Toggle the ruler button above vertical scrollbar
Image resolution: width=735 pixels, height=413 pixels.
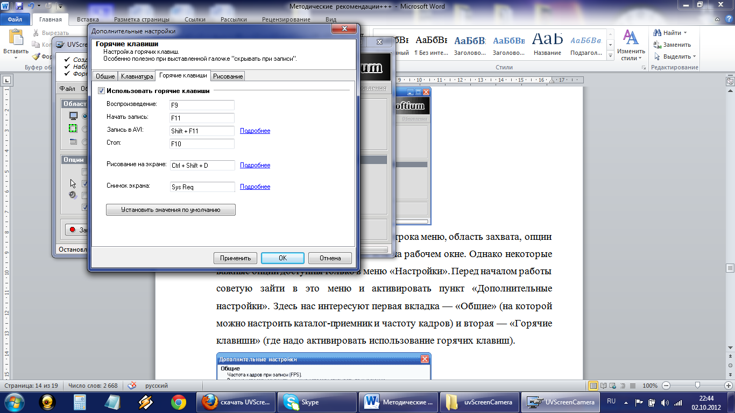pyautogui.click(x=730, y=81)
